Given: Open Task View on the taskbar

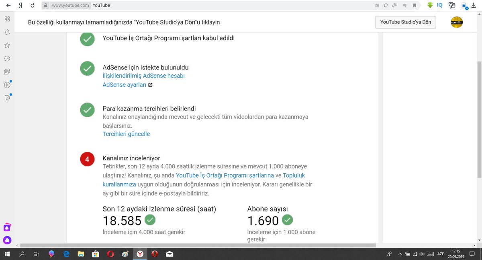Looking at the screenshot, I should 36,254.
